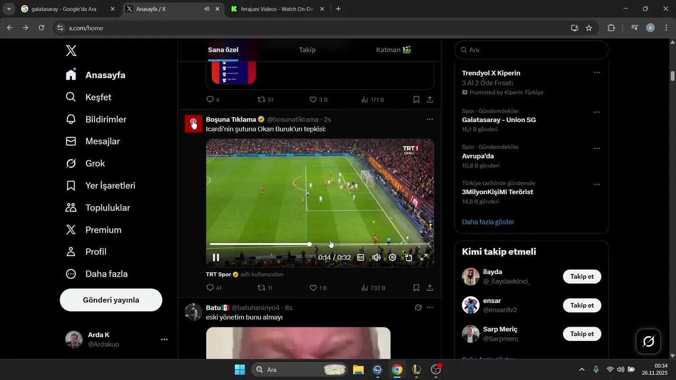Open options for Avrupa'da trend

[597, 148]
